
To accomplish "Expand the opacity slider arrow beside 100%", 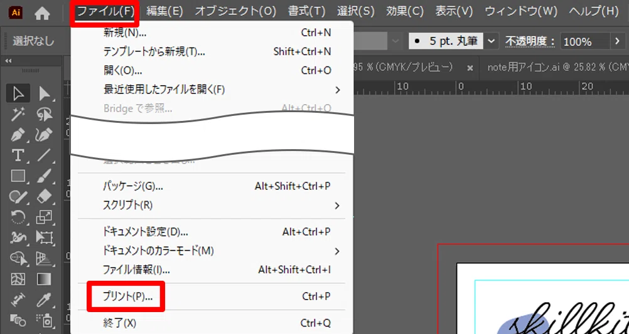I will coord(617,41).
